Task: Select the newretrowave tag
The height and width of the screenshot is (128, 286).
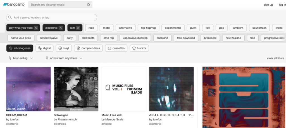Action: 49,38
